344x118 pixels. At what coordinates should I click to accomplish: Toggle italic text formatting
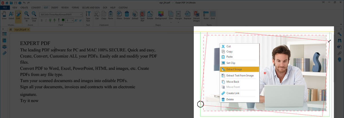46,20
